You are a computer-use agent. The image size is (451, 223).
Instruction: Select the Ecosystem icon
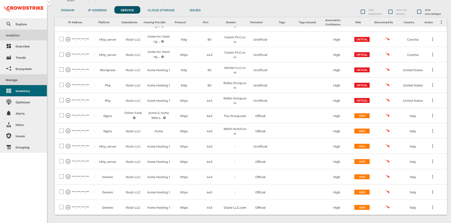click(x=9, y=69)
